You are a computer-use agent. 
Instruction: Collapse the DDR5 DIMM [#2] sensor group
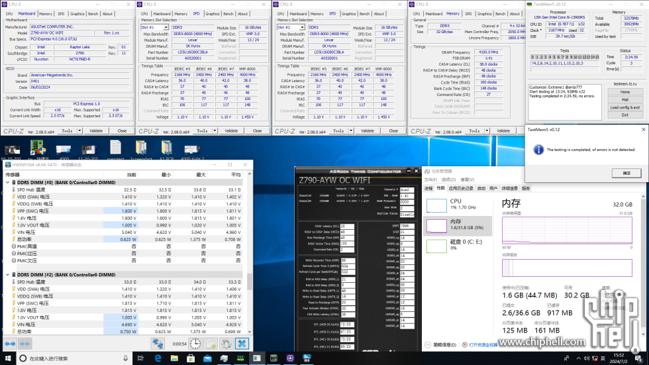[7, 275]
